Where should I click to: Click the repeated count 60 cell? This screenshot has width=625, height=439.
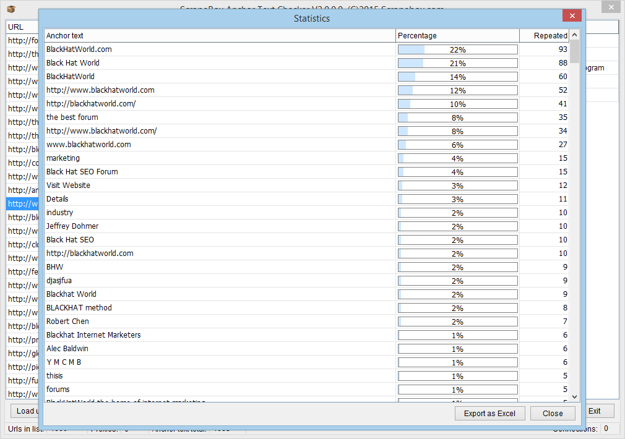[x=545, y=77]
